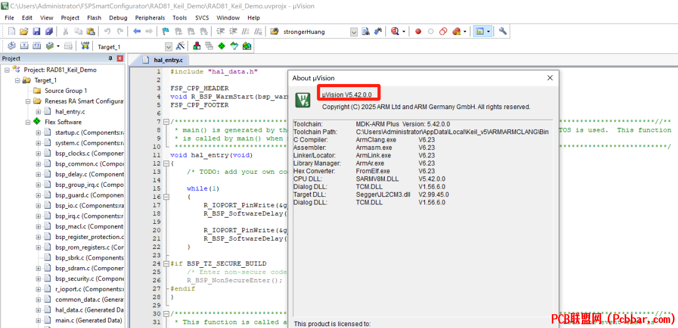678x328 pixels.
Task: Collapse the #if fold at line 24
Action: click(166, 263)
